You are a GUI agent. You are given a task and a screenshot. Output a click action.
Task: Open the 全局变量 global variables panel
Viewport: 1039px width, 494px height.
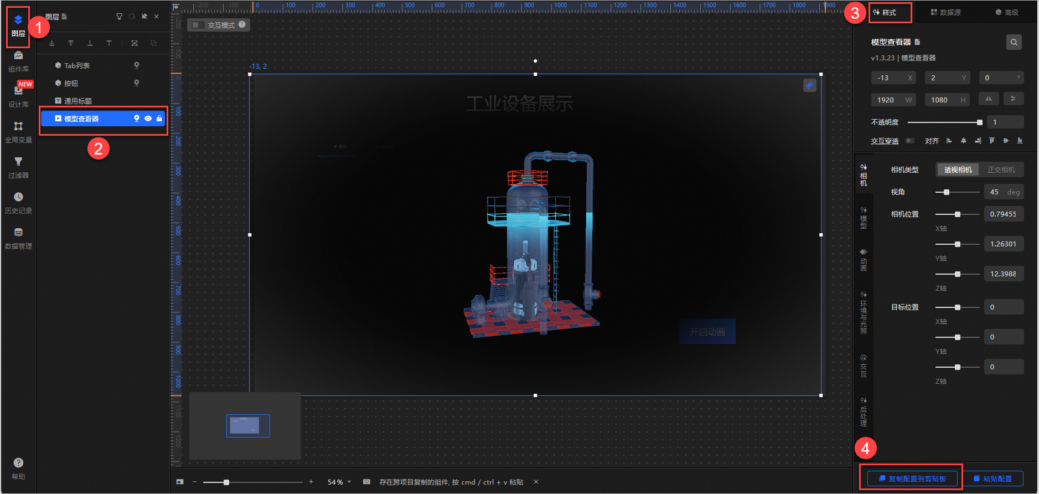(x=18, y=132)
